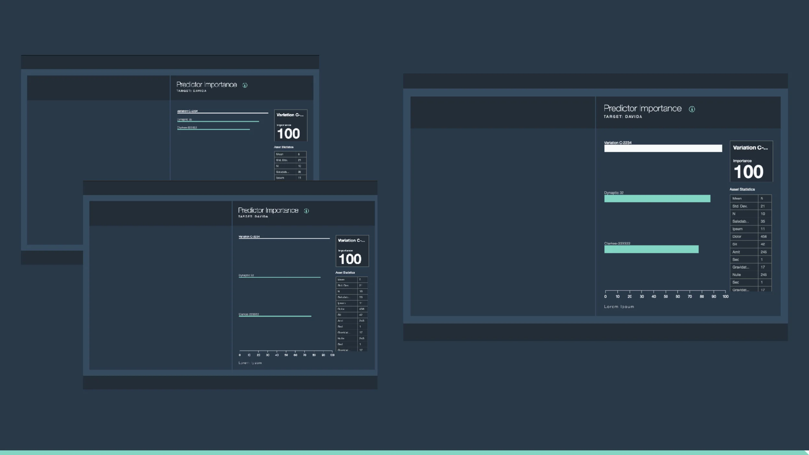This screenshot has height=455, width=809.
Task: Select the Dynaptic 32 bar in the right chart
Action: pyautogui.click(x=657, y=198)
